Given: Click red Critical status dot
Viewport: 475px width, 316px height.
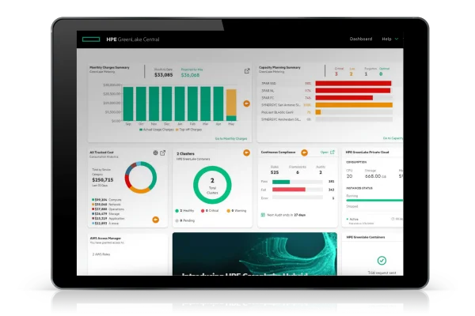Looking at the screenshot, I should click(x=203, y=211).
